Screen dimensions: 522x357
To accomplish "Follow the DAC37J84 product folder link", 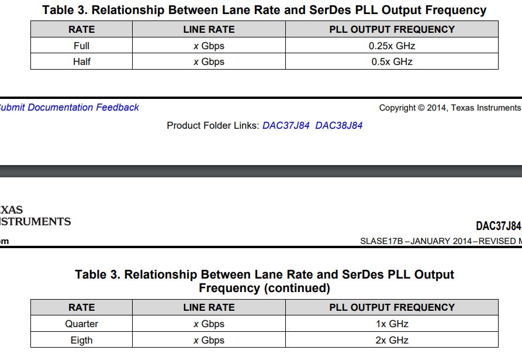I will [x=286, y=125].
